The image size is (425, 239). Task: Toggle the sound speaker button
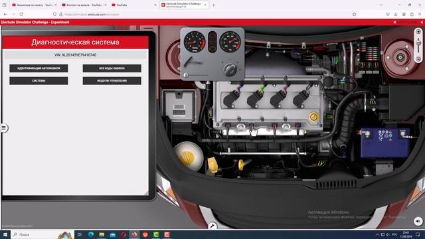click(418, 221)
